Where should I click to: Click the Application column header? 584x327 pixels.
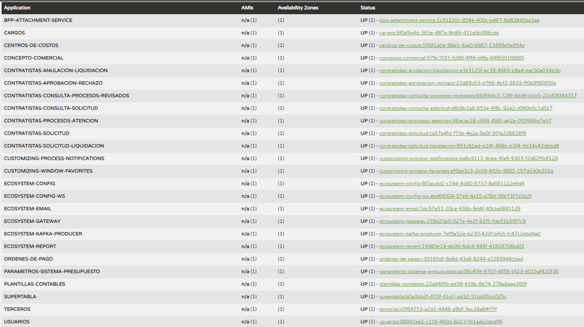click(17, 8)
